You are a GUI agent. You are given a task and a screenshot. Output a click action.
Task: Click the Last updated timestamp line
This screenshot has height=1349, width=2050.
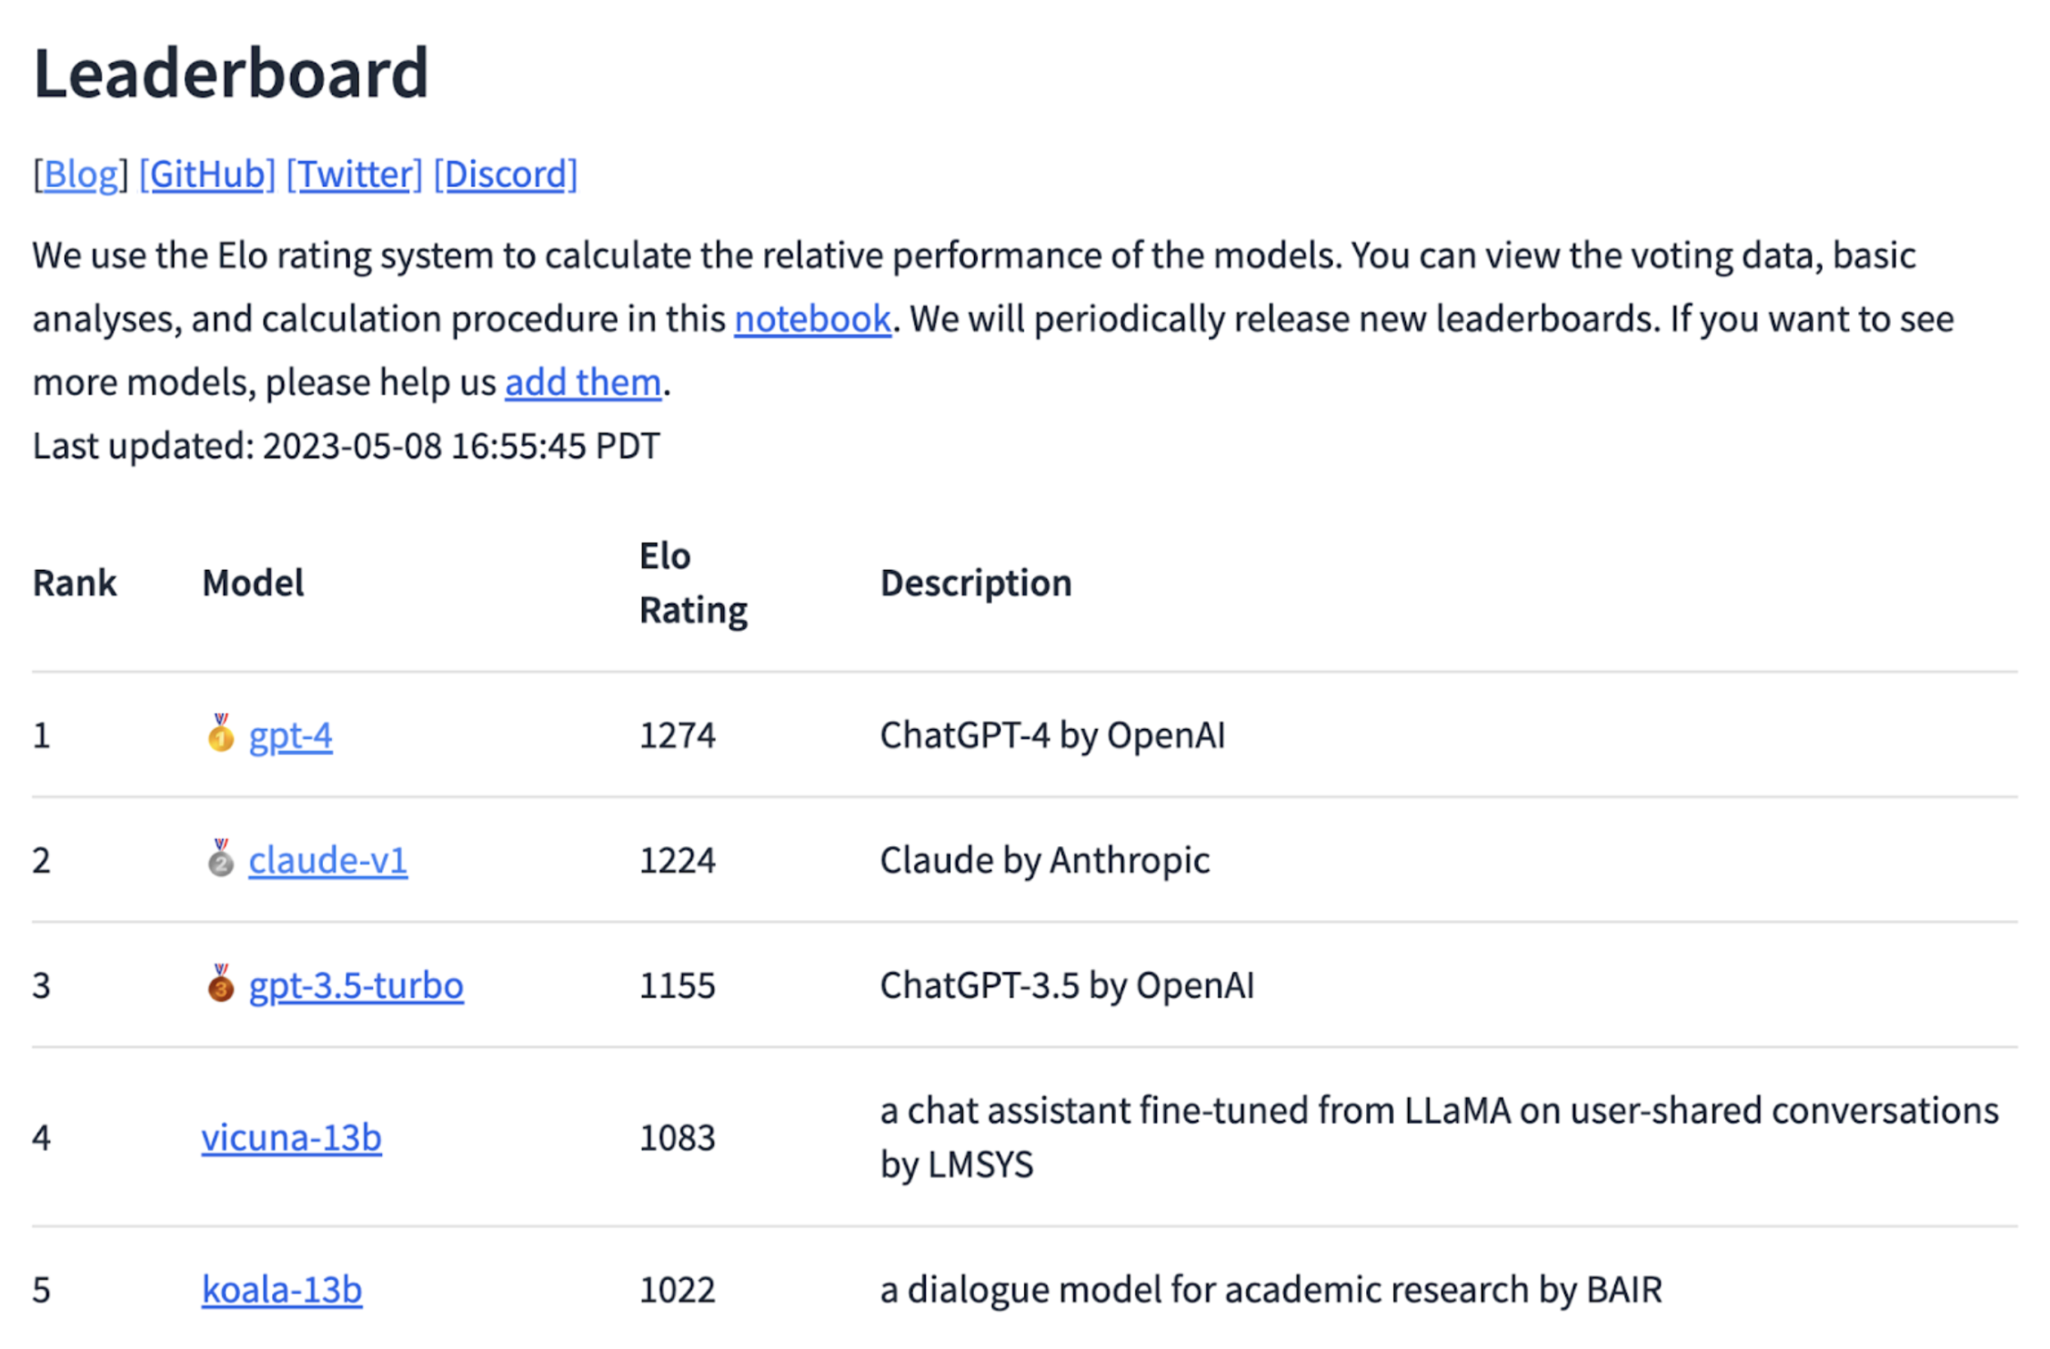click(347, 446)
